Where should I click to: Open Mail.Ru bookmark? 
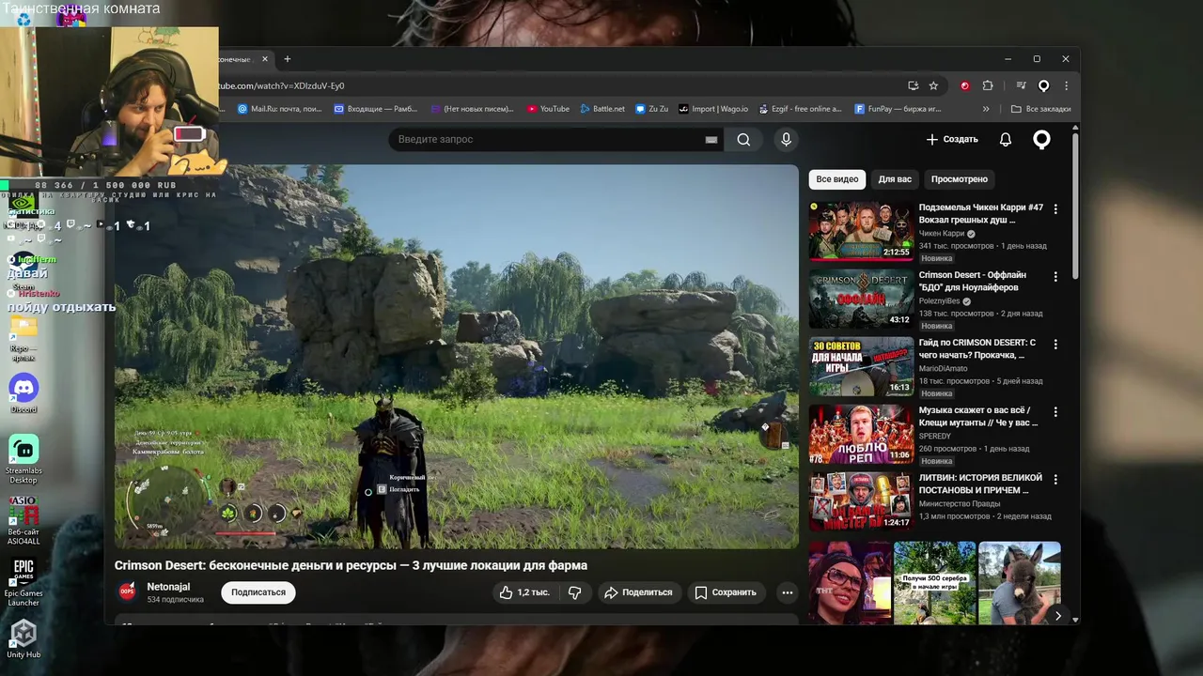click(x=279, y=109)
